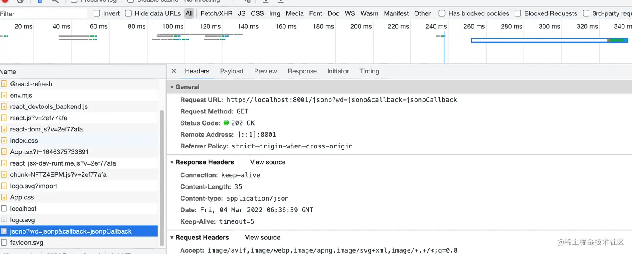The width and height of the screenshot is (632, 254).
Task: Click the Content-Length value 35
Action: [238, 186]
